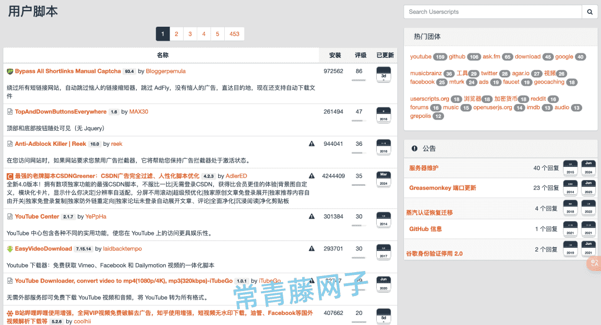
Task: Open author Bloggerpemula's profile
Action: (x=166, y=71)
